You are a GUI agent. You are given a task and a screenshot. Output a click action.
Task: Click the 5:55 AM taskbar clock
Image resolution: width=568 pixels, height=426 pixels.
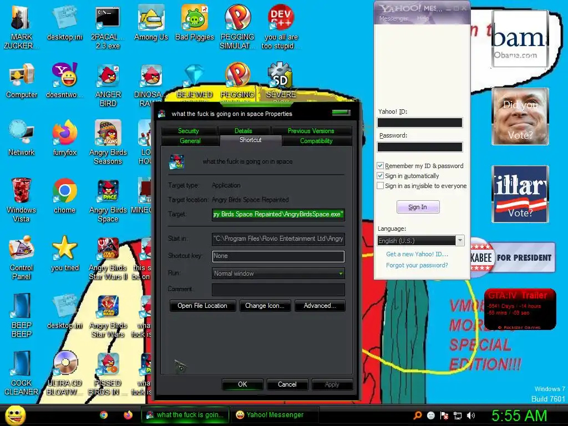tap(519, 415)
